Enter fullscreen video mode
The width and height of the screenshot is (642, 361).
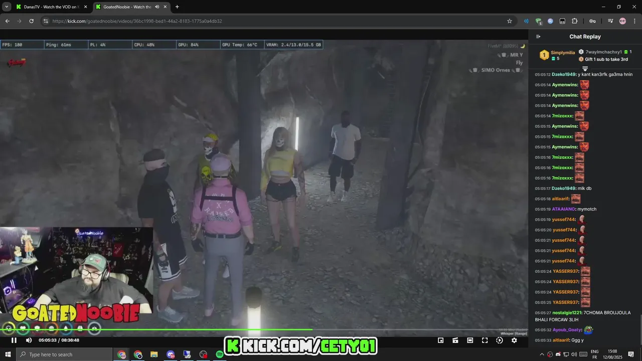click(x=485, y=340)
